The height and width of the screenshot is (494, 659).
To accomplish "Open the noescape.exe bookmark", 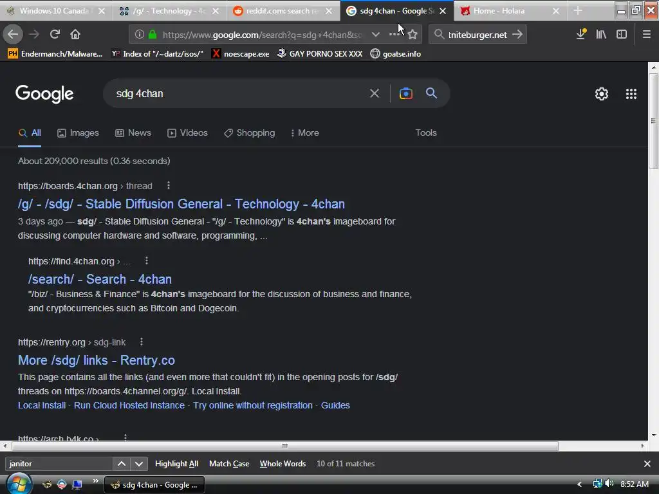I will pos(240,54).
